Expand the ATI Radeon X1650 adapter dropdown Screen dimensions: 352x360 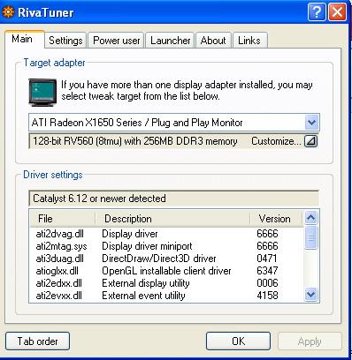coord(311,122)
